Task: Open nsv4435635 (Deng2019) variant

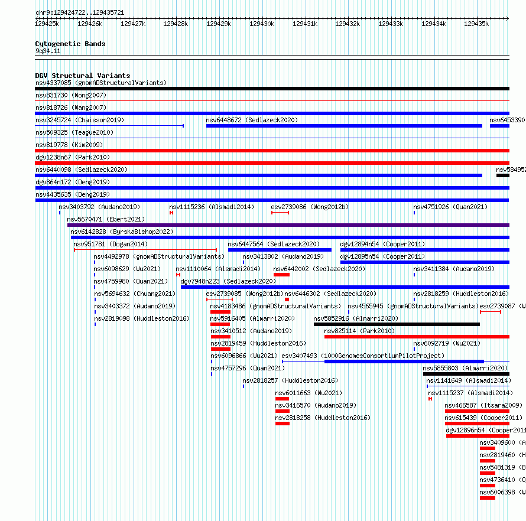Action: (x=73, y=194)
